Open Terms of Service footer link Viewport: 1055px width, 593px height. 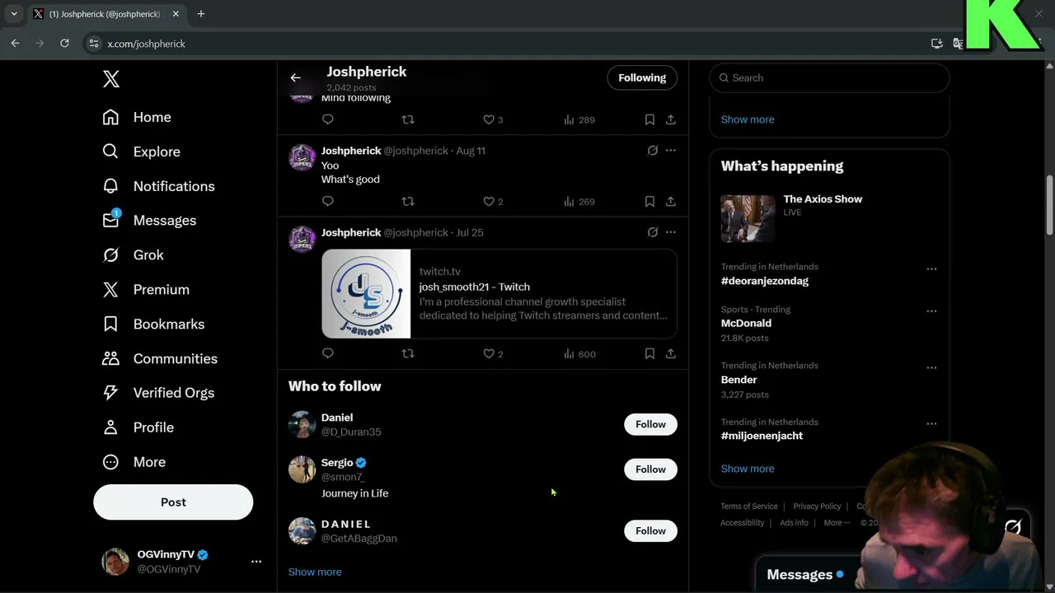[x=749, y=507]
